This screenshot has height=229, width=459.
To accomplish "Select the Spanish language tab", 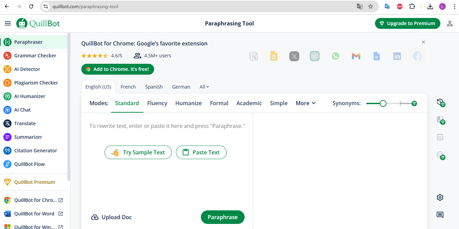I will coord(154,87).
